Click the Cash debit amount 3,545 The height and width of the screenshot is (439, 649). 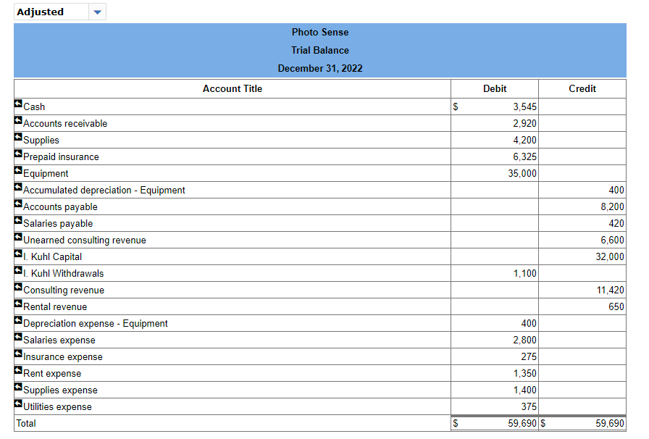(527, 106)
